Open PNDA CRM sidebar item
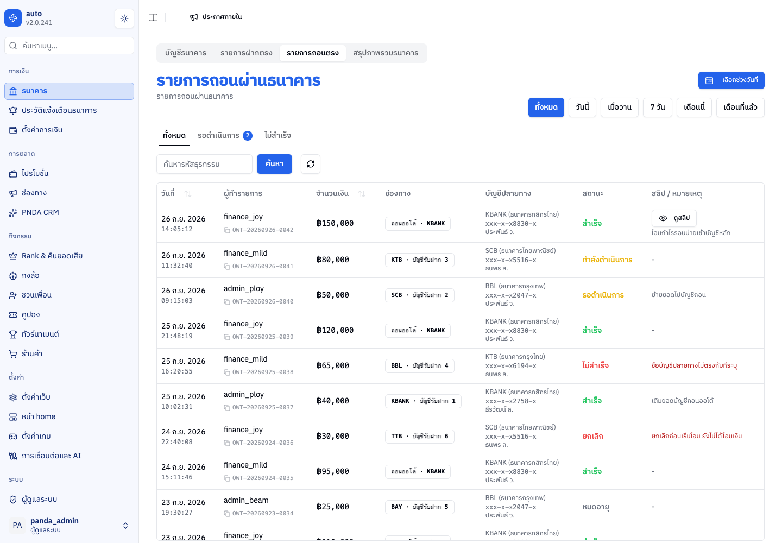Screen dimensions: 782x543 69,213
